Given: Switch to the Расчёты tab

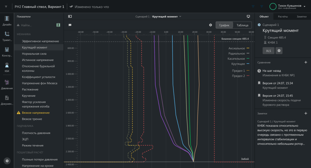Looking at the screenshot, I should pos(283,16).
